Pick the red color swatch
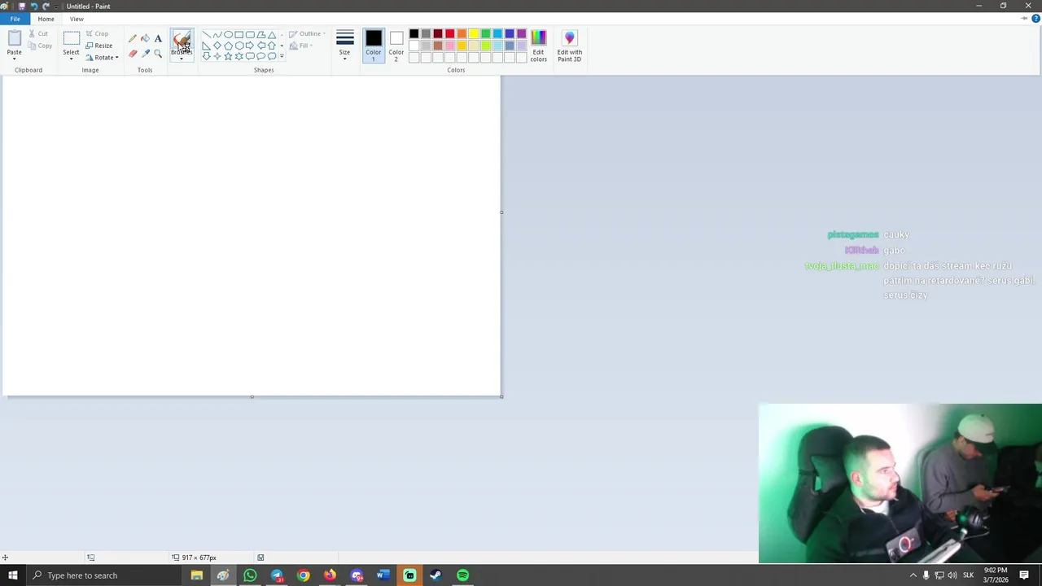Screen dimensions: 1042x586 click(449, 34)
